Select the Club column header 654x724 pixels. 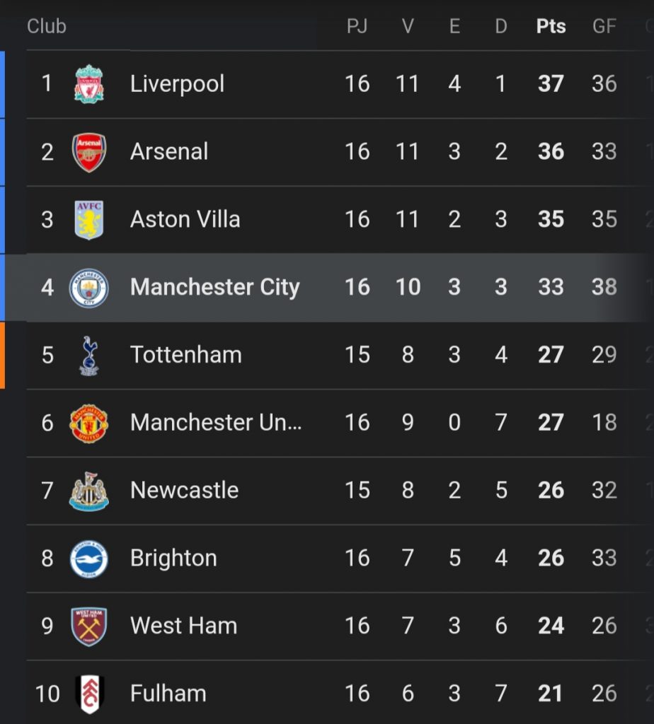point(47,26)
